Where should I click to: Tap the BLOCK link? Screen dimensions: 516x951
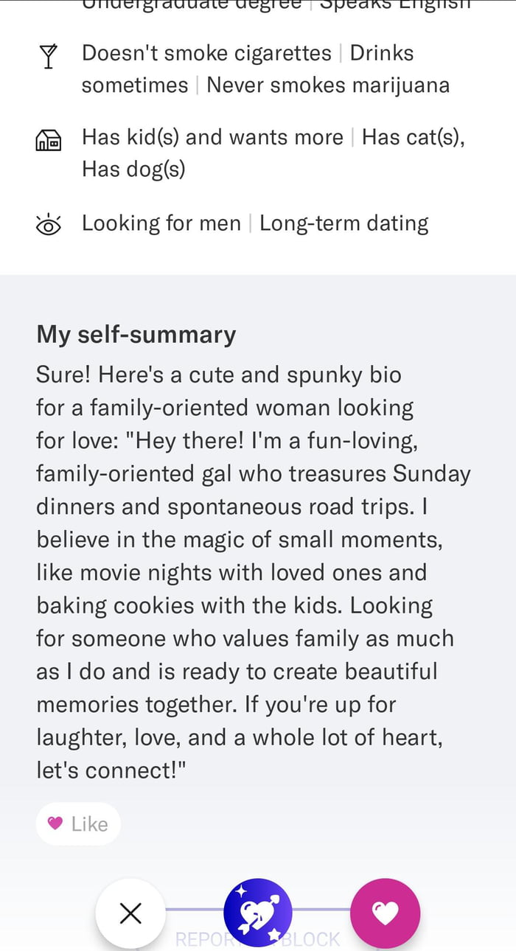point(313,940)
